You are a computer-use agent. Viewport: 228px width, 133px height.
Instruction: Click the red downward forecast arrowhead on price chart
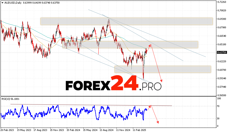point(162,81)
